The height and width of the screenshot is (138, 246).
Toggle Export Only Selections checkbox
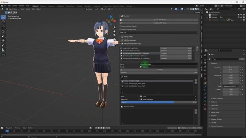click(120, 30)
